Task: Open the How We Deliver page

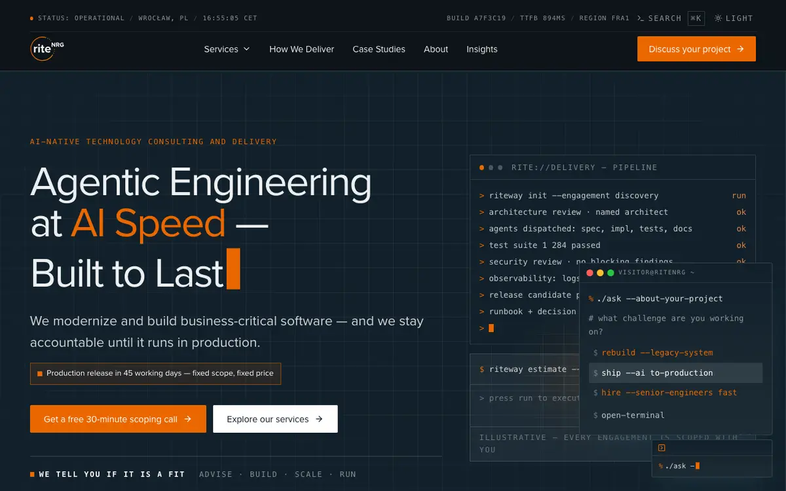Action: point(302,49)
